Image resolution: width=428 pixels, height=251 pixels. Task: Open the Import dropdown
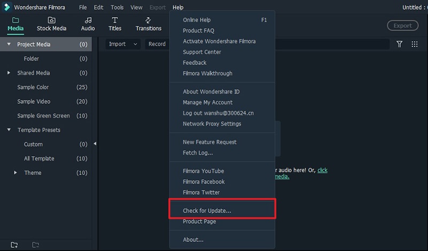click(123, 44)
